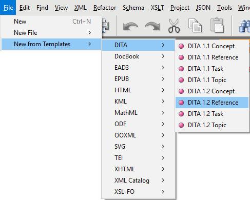Open the XSL-FO templates entry
The image size is (250, 200).
[139, 192]
